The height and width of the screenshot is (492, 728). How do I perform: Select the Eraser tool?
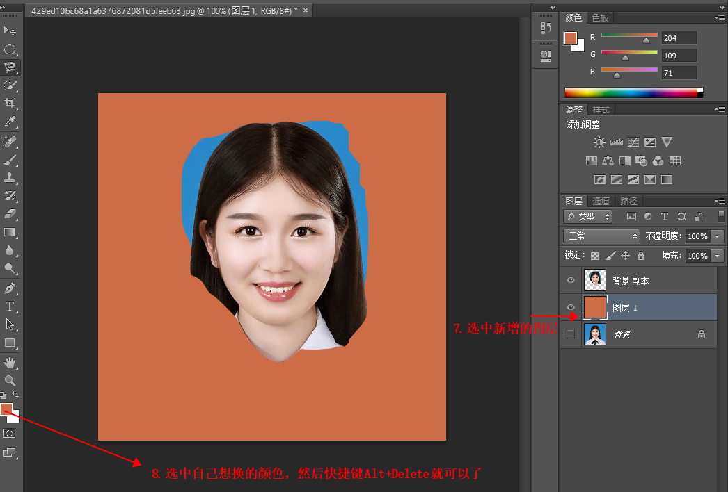10,214
